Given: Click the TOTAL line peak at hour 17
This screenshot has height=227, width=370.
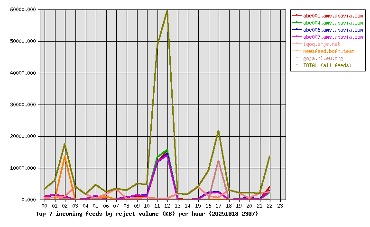Looking at the screenshot, I should coord(219,131).
